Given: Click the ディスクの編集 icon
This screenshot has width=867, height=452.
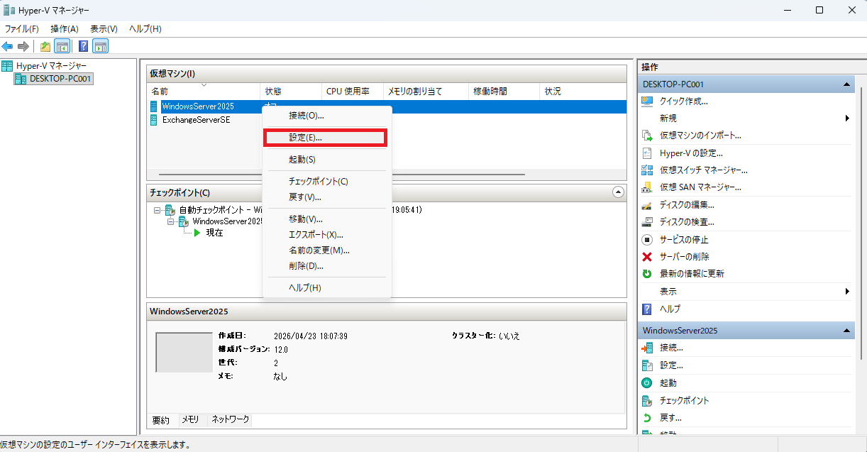Looking at the screenshot, I should click(x=646, y=205).
